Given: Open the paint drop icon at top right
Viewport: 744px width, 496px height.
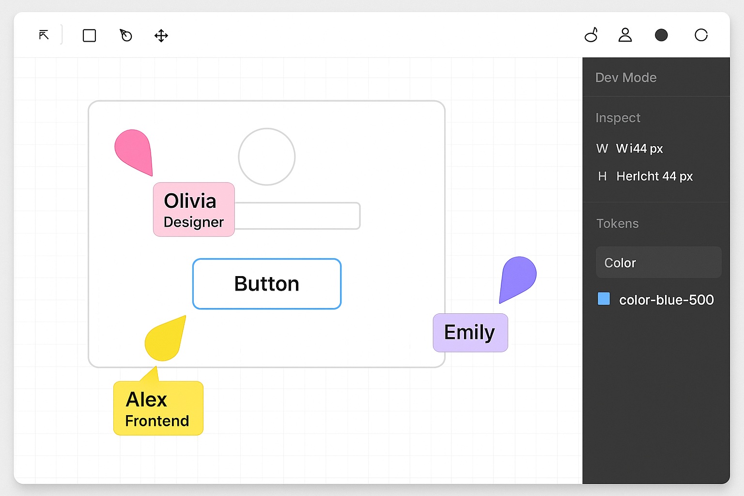Looking at the screenshot, I should pyautogui.click(x=591, y=35).
